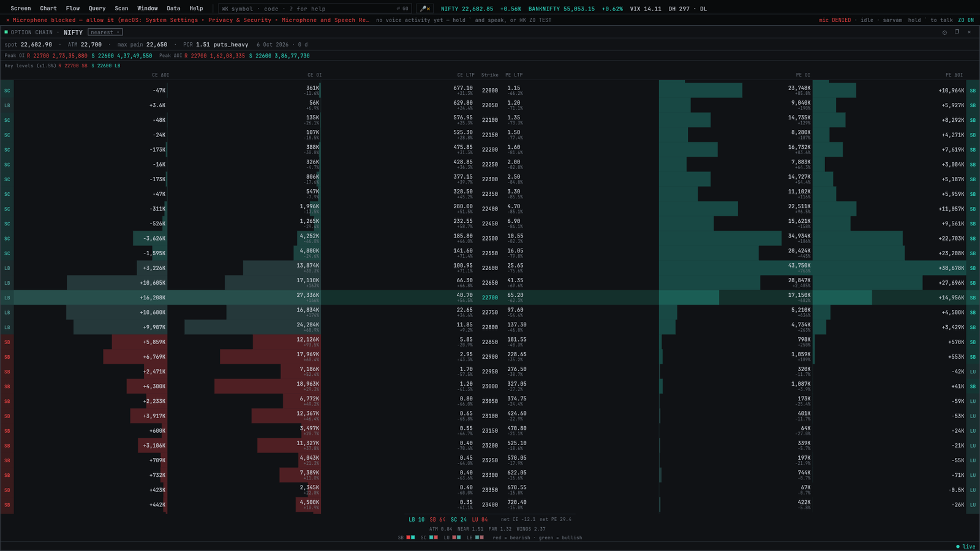Open option chain panel settings gear
980x551 pixels.
(944, 32)
